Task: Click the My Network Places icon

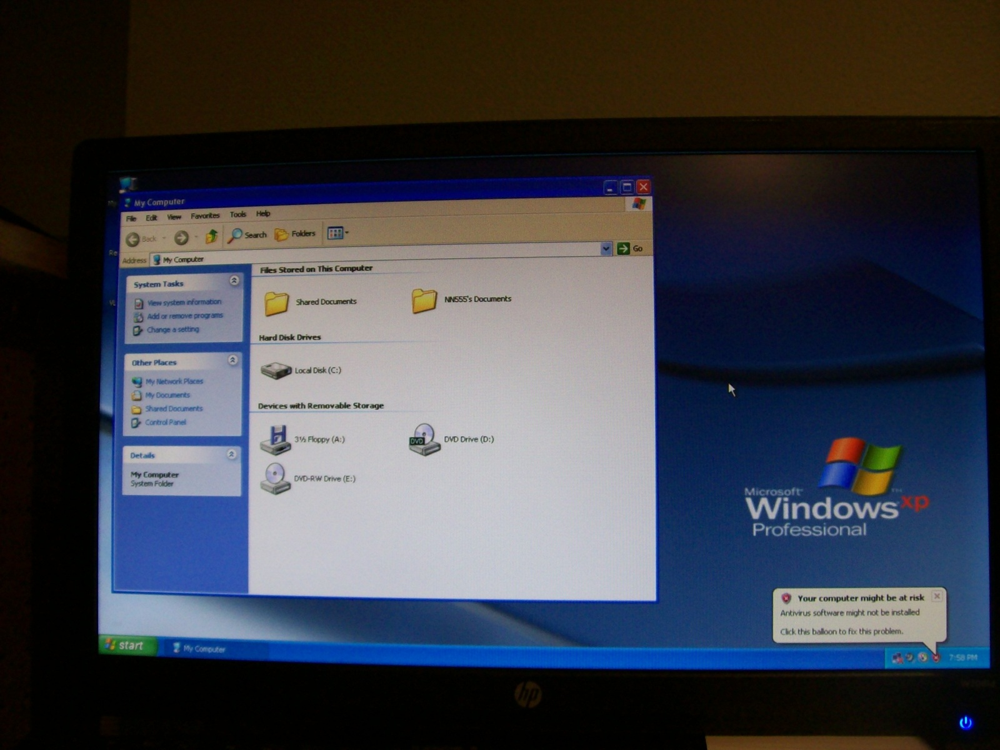Action: tap(137, 382)
